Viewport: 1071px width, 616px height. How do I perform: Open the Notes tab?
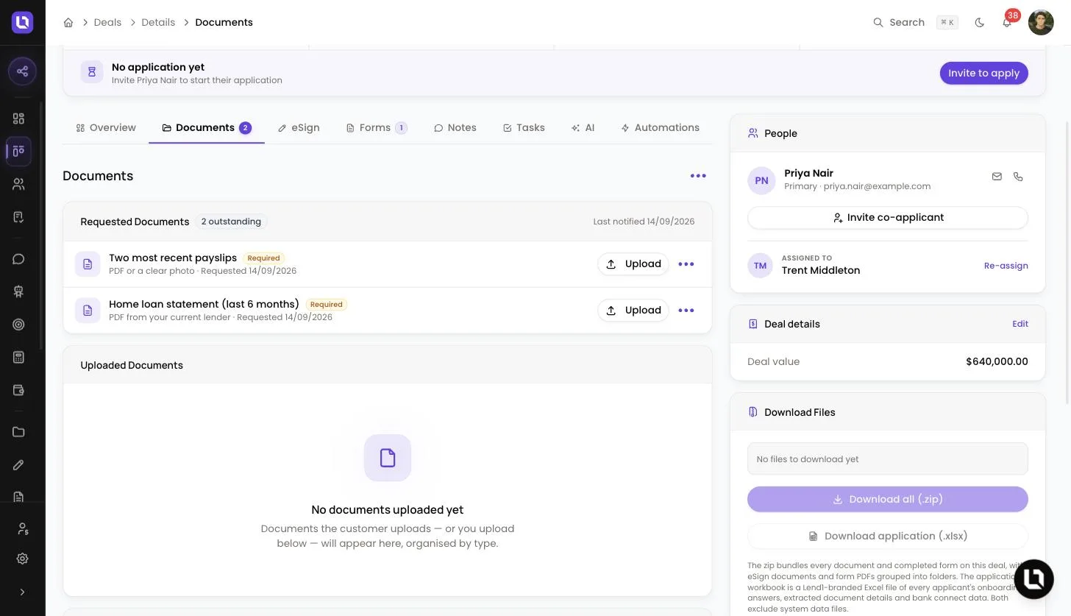coord(455,128)
